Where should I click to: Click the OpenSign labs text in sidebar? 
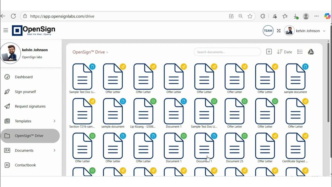[32, 57]
